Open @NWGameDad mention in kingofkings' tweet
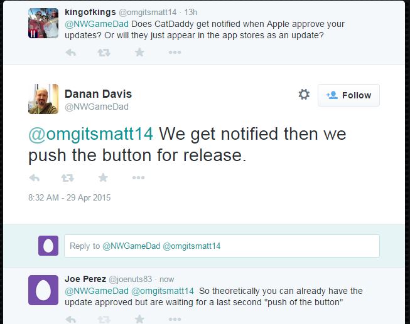 click(x=97, y=24)
